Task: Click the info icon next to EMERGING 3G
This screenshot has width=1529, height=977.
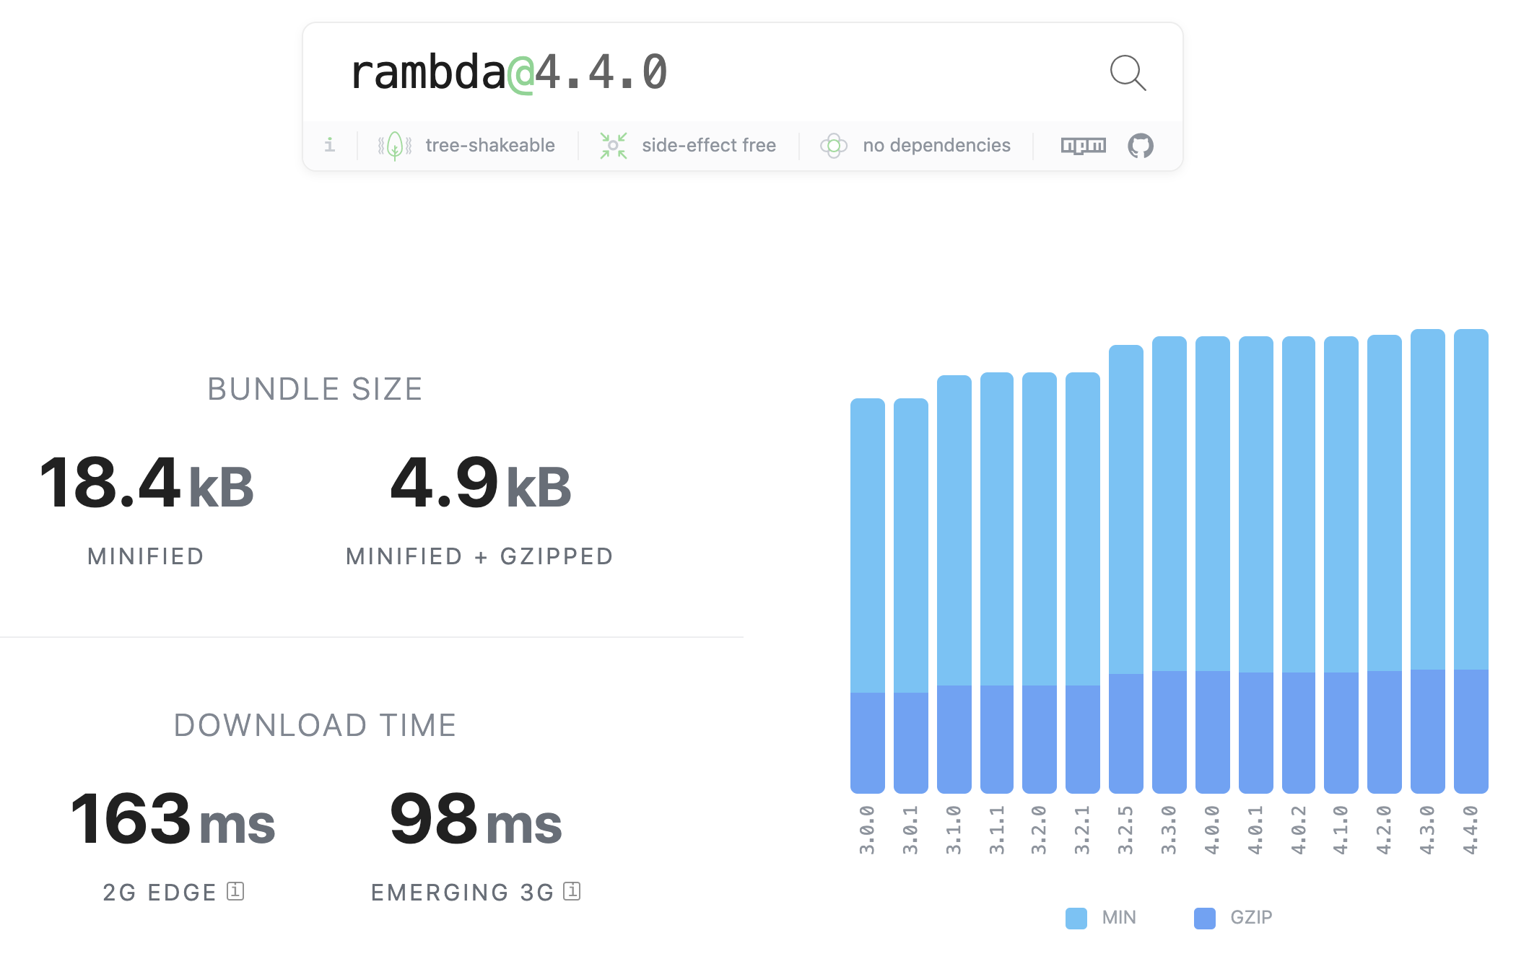Action: point(571,890)
